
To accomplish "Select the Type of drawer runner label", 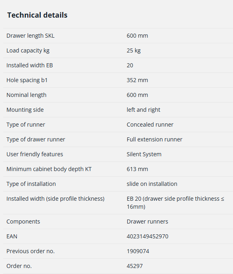I will pyautogui.click(x=36, y=139).
